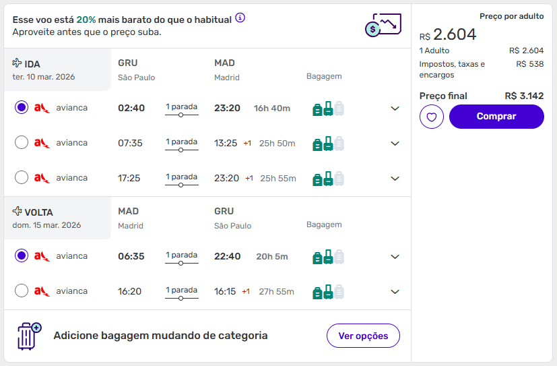Click baggage icons for 06:35 return flight
Screen dimensions: 557x366
pyautogui.click(x=328, y=257)
